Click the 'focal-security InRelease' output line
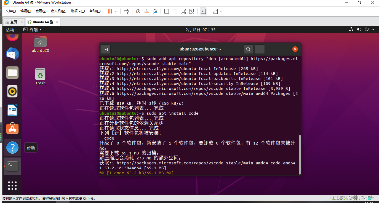This screenshot has height=203, width=379. (190, 84)
